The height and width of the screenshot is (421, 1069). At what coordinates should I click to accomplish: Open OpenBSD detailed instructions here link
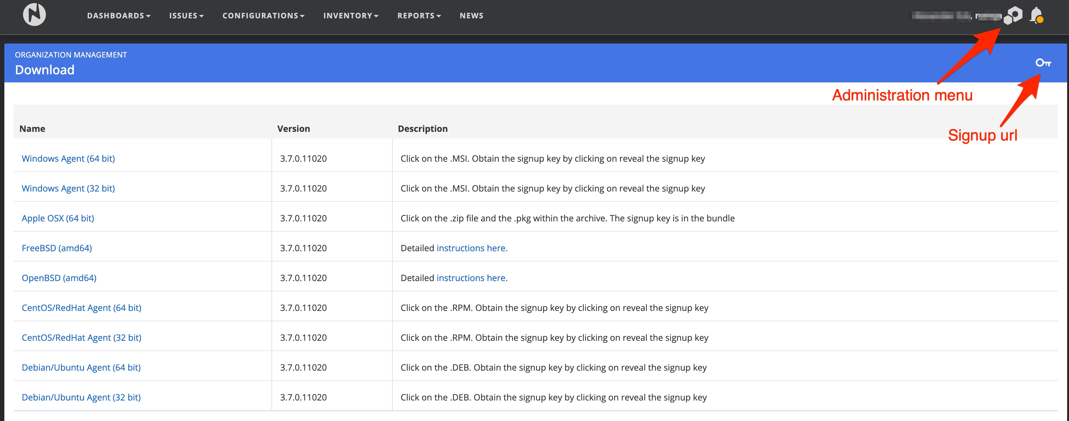(471, 278)
